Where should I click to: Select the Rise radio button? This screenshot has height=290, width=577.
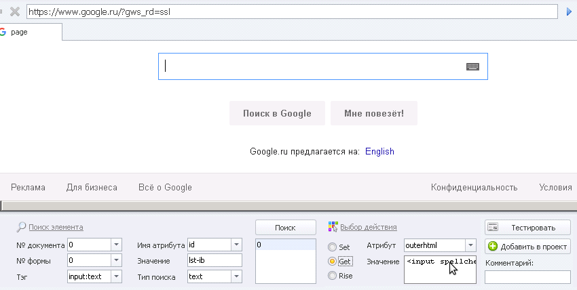[x=333, y=276]
